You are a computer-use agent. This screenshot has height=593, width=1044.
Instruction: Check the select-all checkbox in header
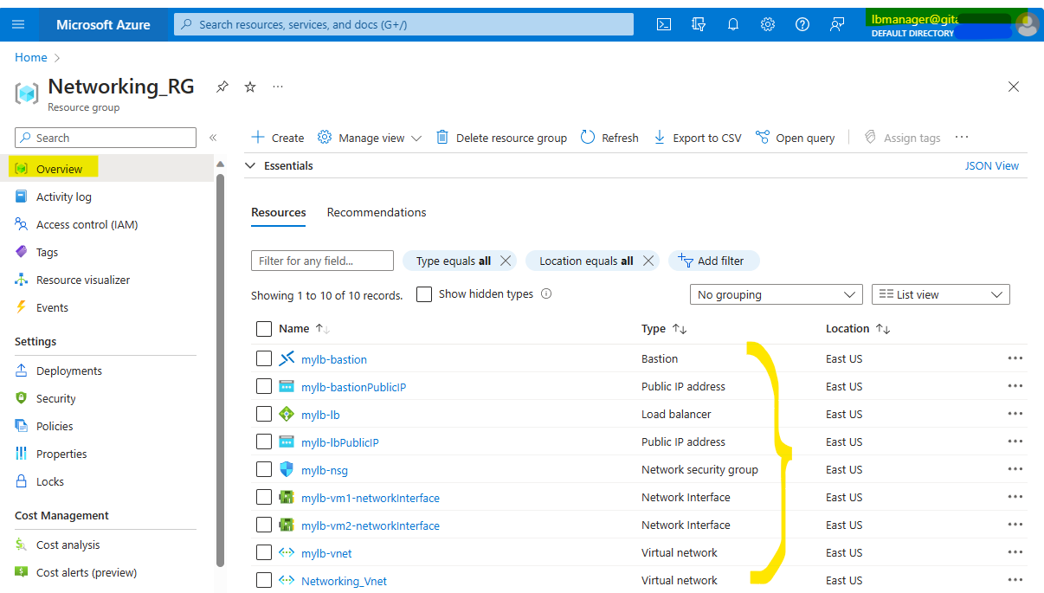coord(264,329)
